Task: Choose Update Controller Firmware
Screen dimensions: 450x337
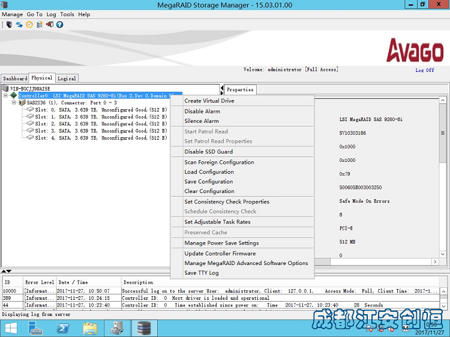Action: pyautogui.click(x=242, y=254)
